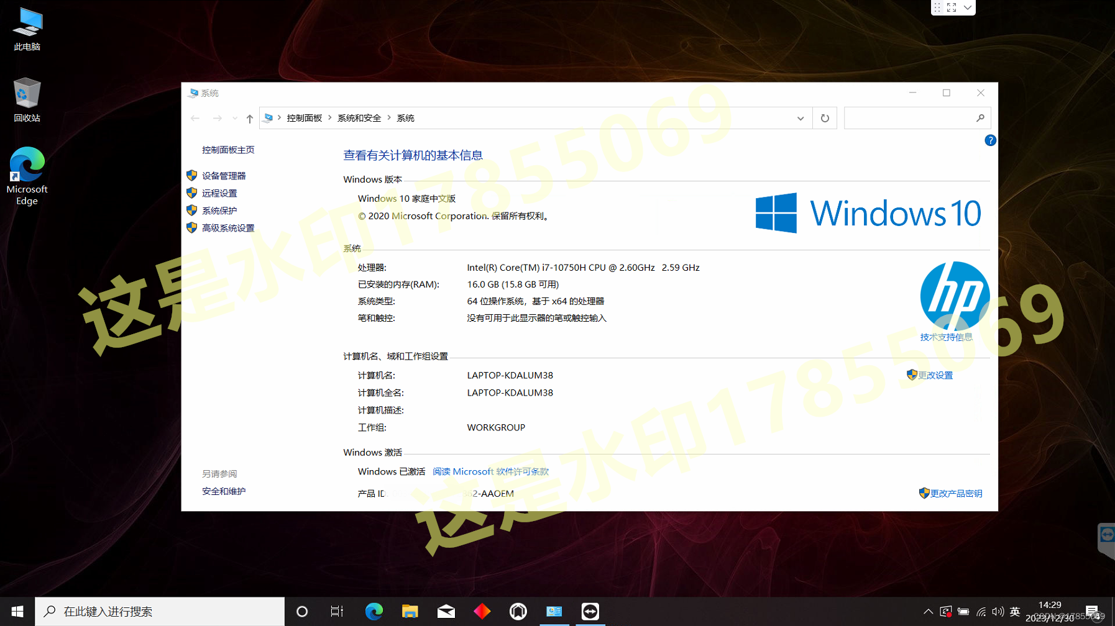
Task: Open 高级系统设置 link
Action: 228,228
